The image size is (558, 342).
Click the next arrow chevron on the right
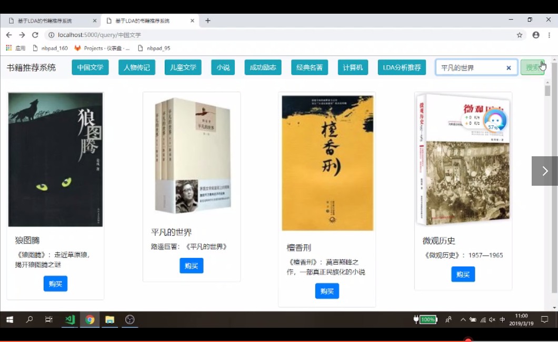(545, 171)
